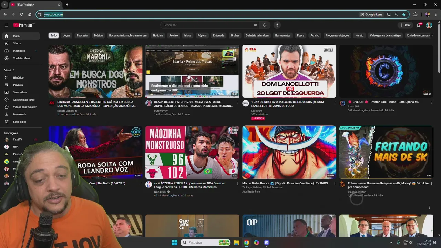Open Black Desert Patch video thumbnail

[x=192, y=71]
